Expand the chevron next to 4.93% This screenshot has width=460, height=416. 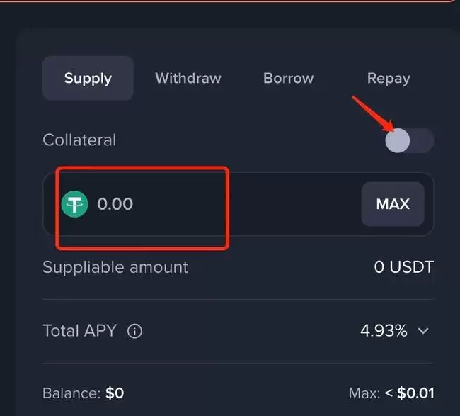423,331
